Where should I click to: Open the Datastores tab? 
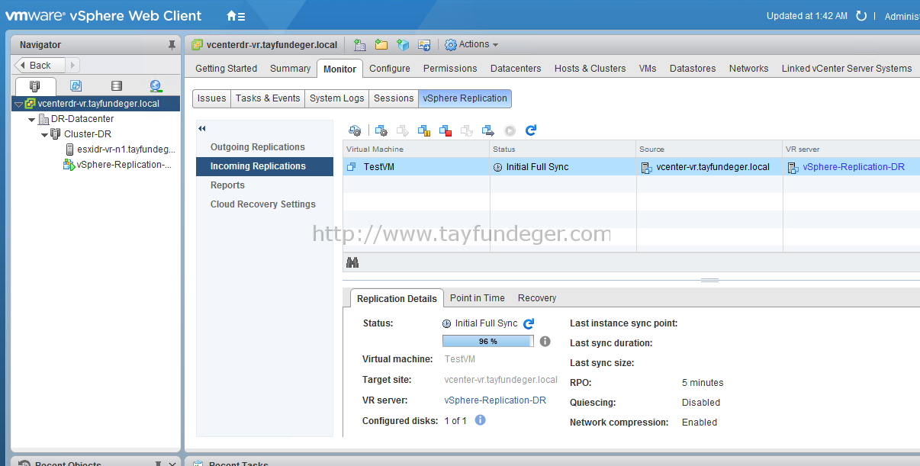693,68
